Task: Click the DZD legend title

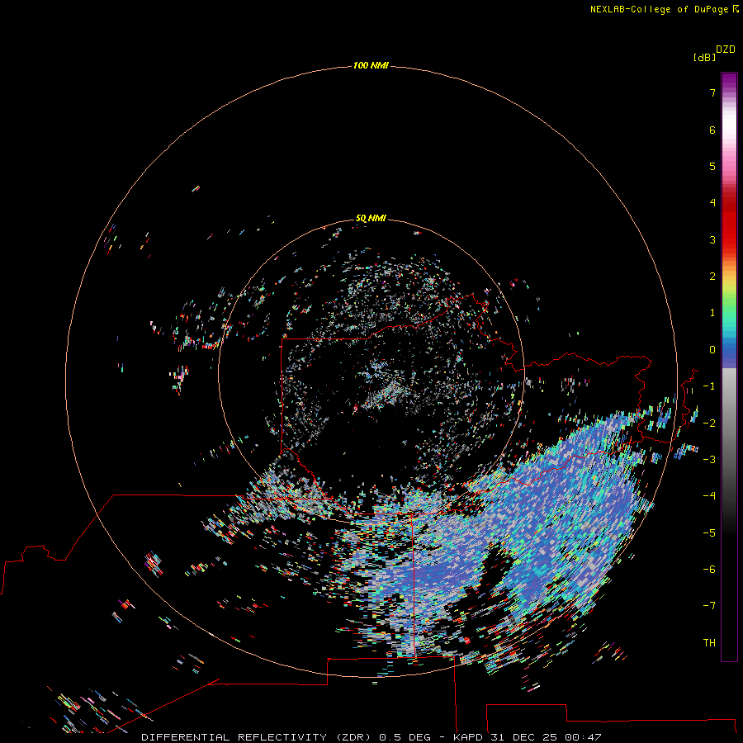Action: tap(726, 50)
